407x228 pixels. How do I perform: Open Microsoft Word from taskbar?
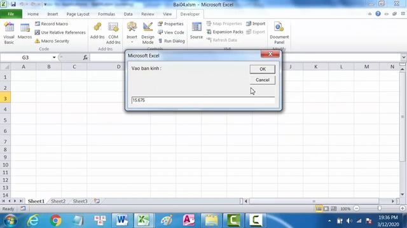[x=121, y=220]
